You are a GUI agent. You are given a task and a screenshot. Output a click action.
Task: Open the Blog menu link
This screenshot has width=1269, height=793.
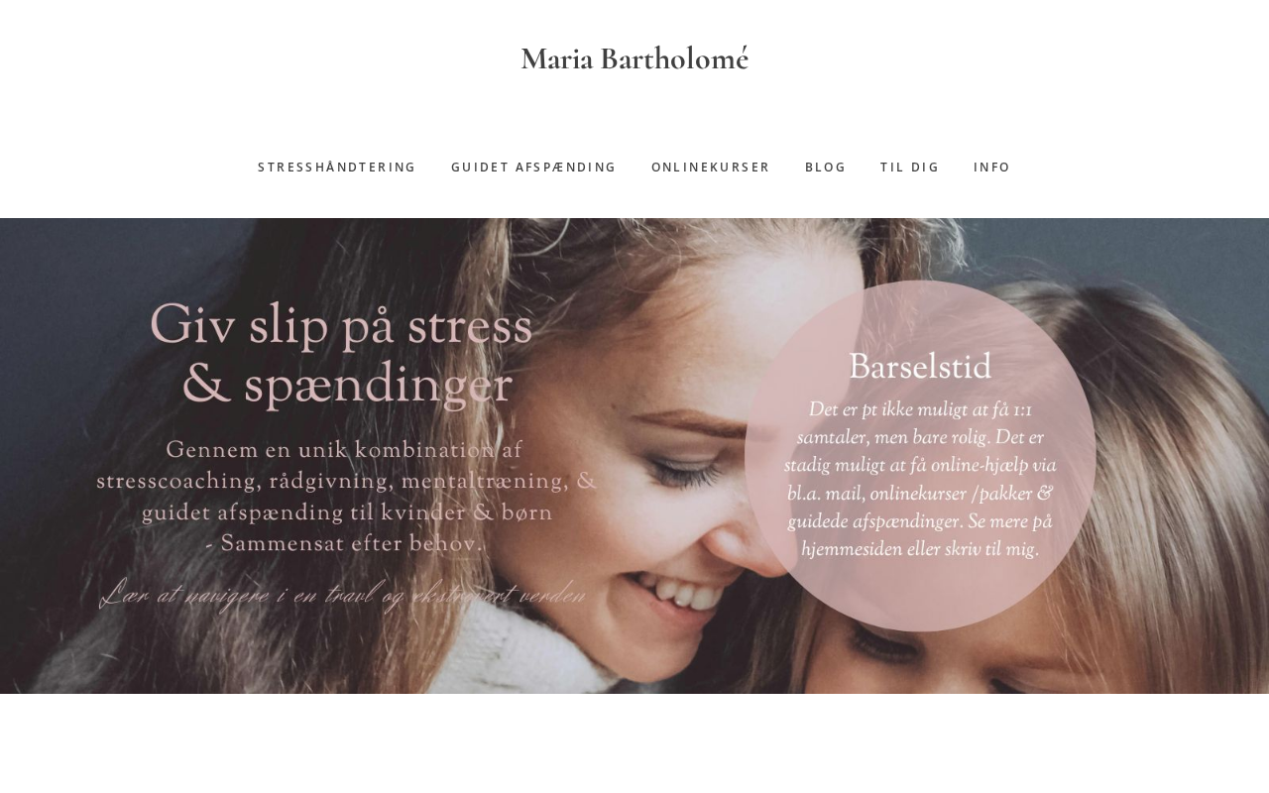tap(826, 167)
